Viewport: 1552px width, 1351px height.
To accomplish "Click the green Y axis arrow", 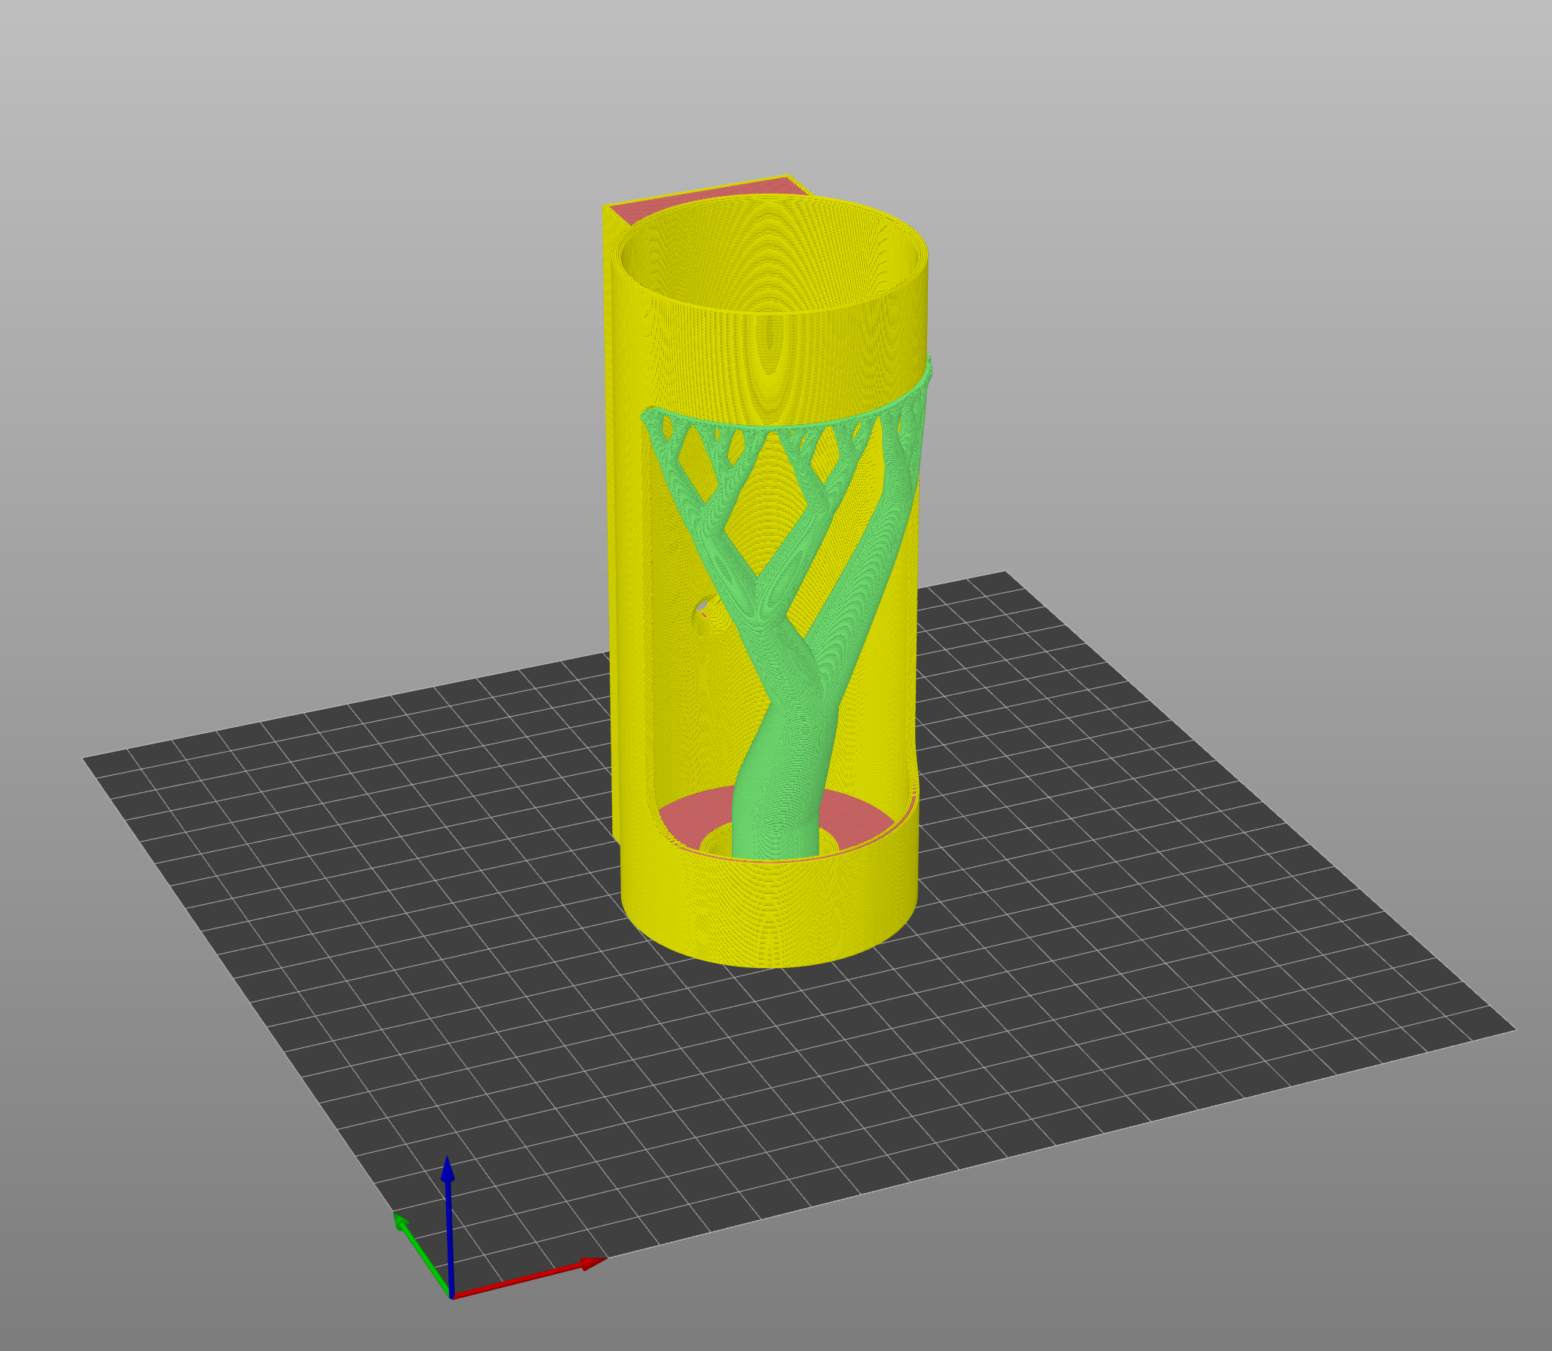I will [422, 1254].
